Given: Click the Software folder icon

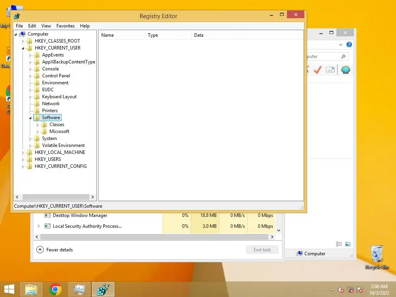Looking at the screenshot, I should [x=37, y=118].
